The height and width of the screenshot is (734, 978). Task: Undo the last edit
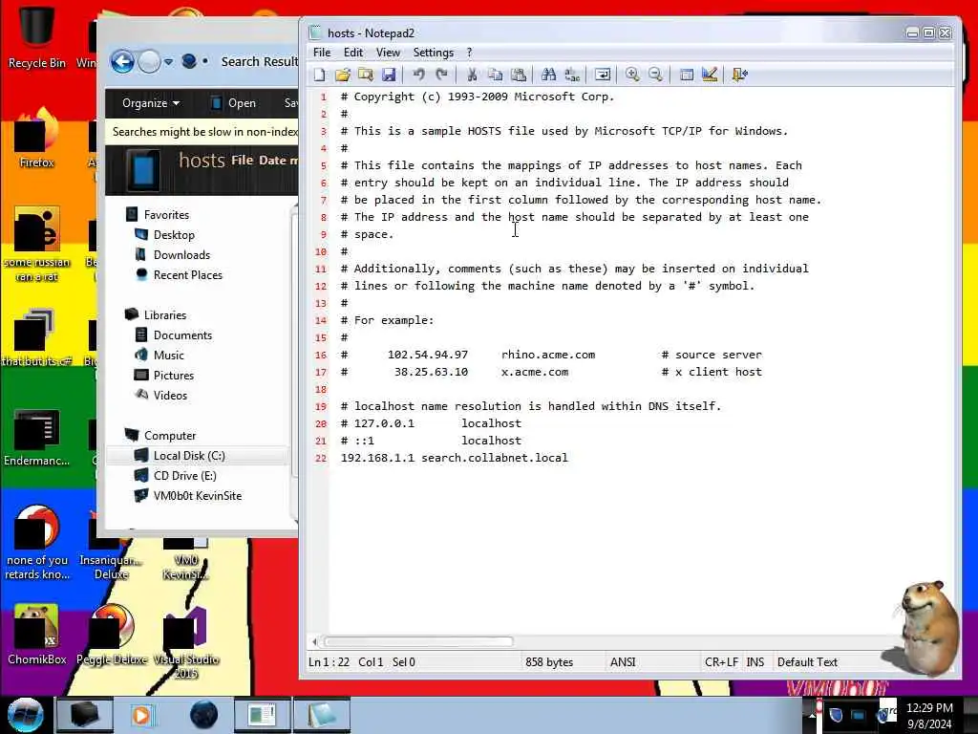pos(418,75)
